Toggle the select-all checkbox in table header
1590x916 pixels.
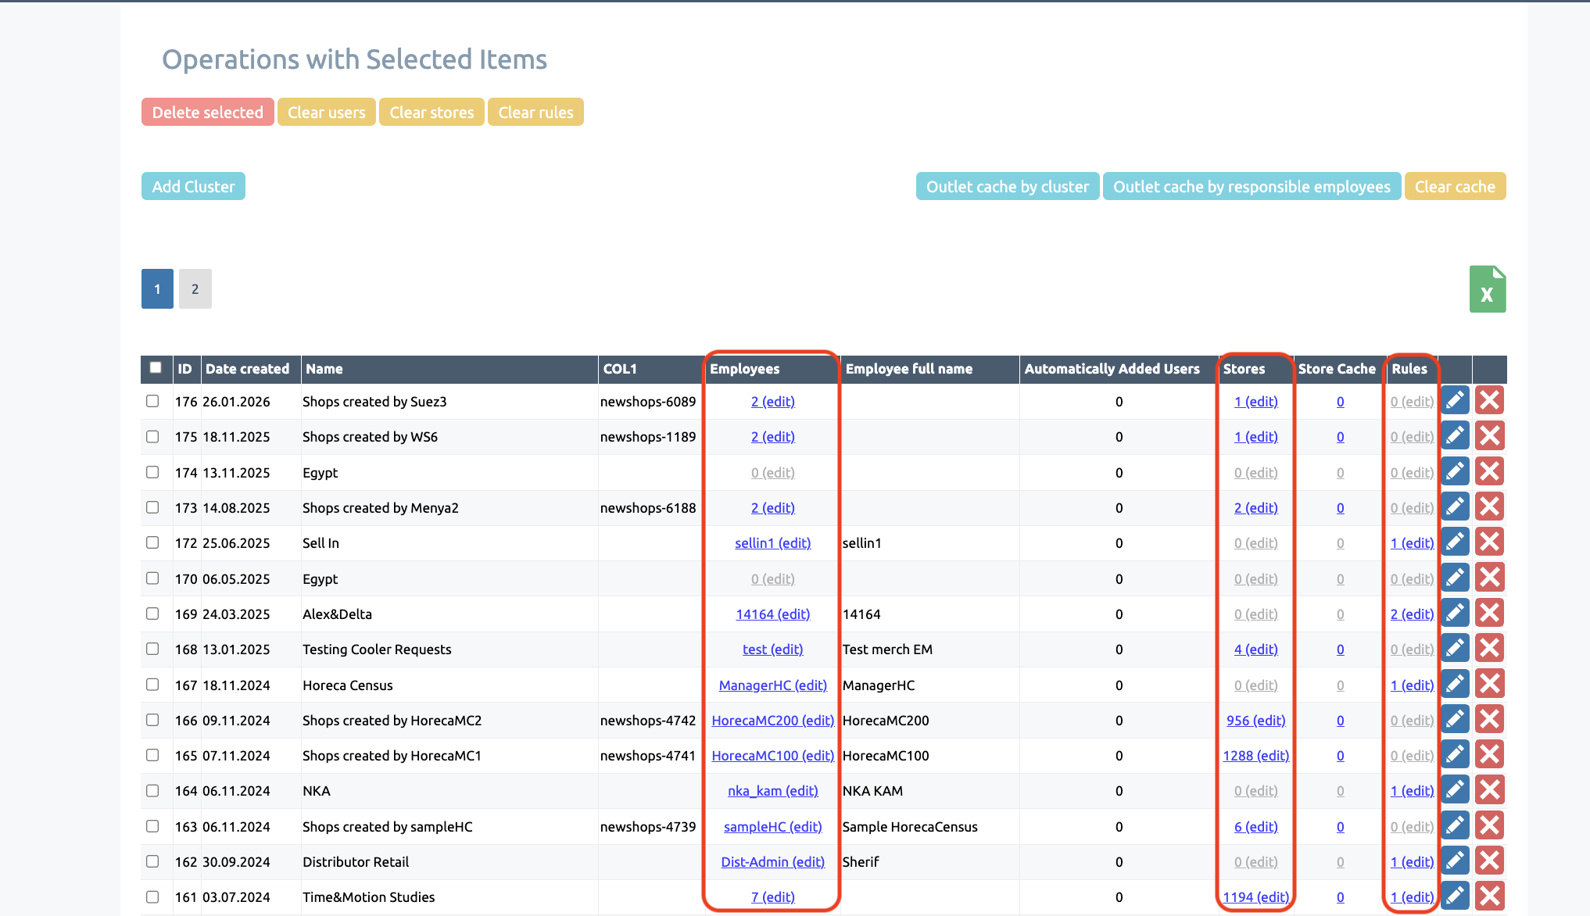coord(156,367)
